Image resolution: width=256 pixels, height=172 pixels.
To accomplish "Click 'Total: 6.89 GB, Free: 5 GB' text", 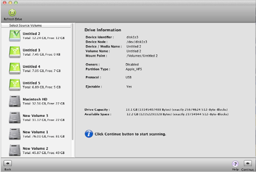I will click(41, 87).
